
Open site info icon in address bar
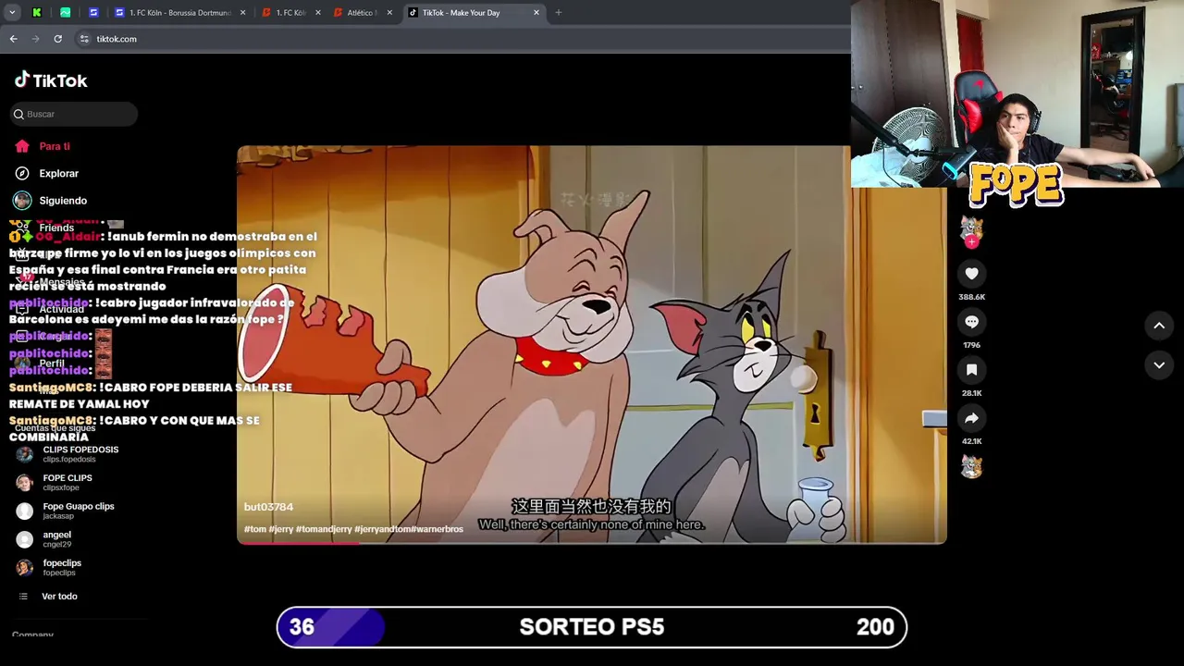point(84,39)
